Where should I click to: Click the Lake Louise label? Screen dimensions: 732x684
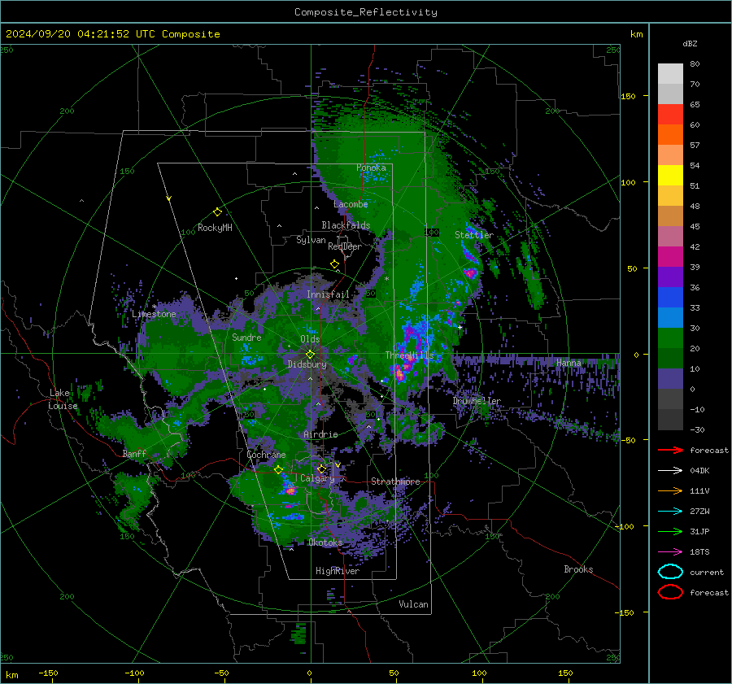point(63,399)
